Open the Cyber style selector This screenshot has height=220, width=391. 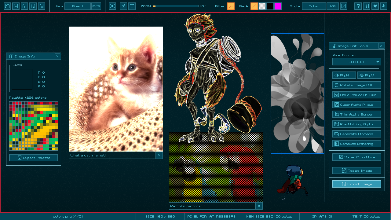coord(314,6)
